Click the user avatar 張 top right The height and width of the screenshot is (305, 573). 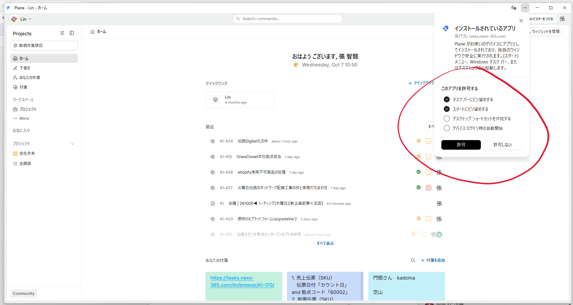(x=563, y=19)
